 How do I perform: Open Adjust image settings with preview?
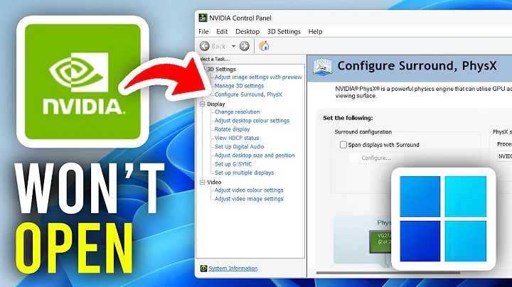pos(258,77)
